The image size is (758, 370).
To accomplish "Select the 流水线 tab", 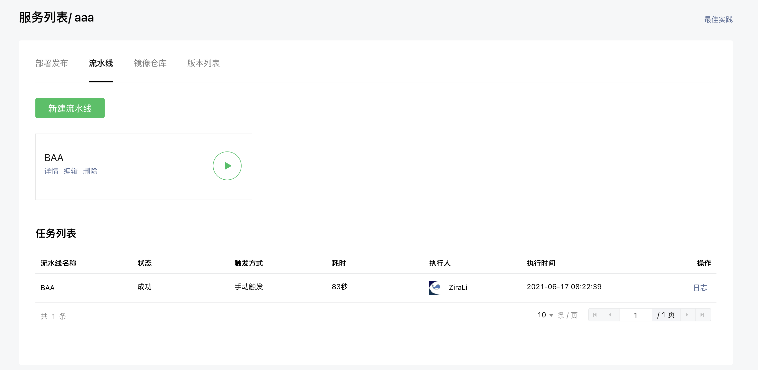I will pos(101,63).
